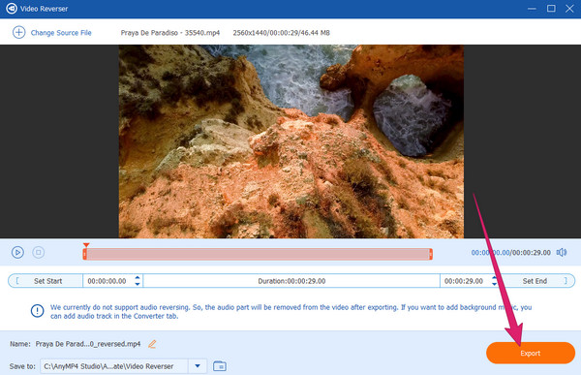The image size is (581, 375).
Task: Click the info icon beside the audio notice
Action: tap(37, 311)
